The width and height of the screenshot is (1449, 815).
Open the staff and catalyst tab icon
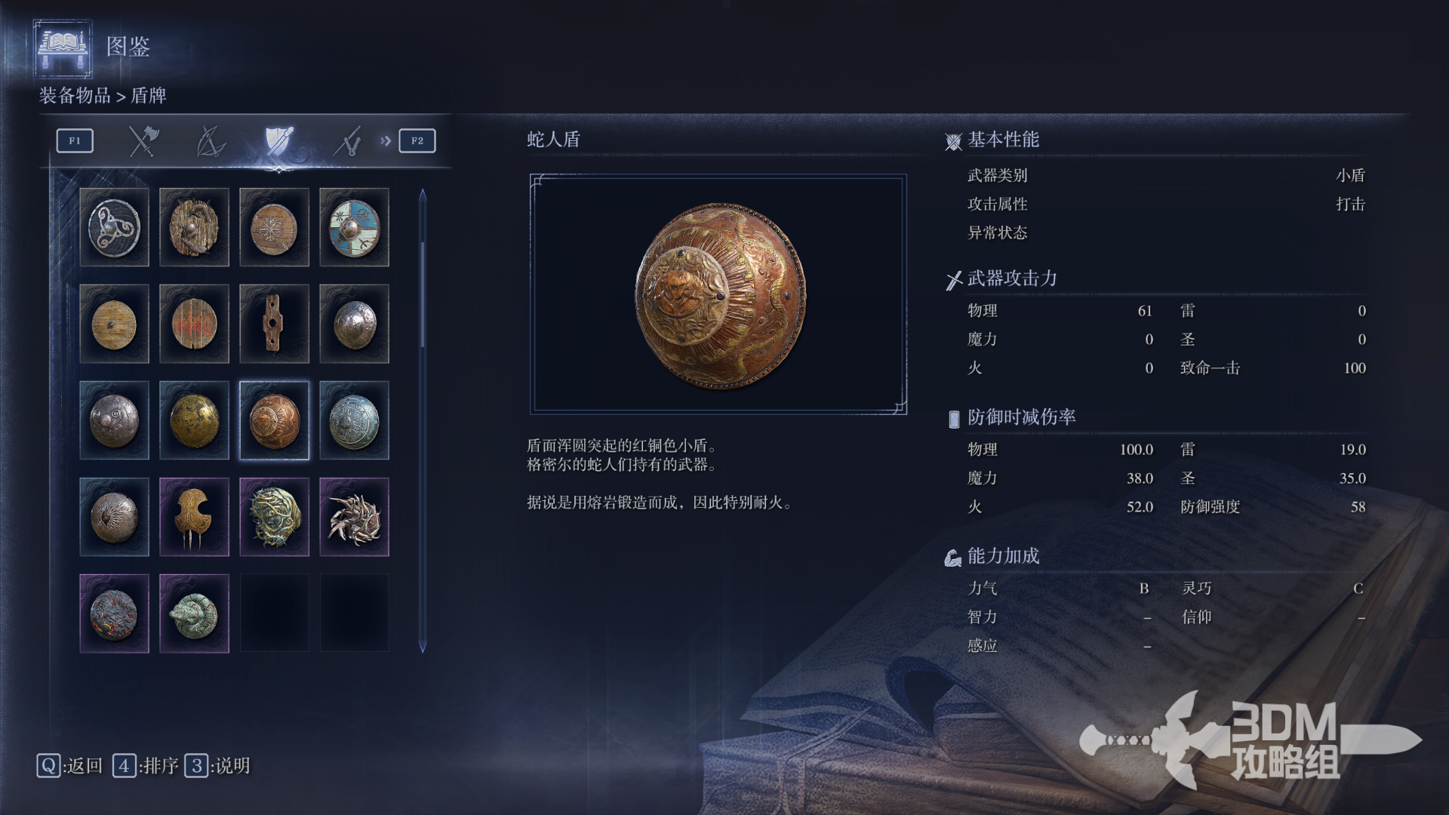click(x=346, y=141)
